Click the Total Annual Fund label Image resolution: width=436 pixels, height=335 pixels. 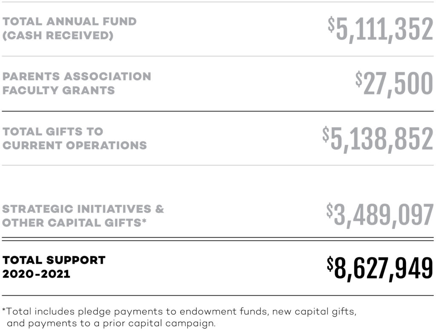69,21
